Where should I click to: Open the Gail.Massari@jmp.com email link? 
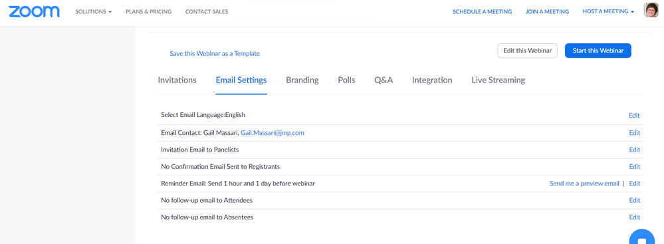point(273,132)
